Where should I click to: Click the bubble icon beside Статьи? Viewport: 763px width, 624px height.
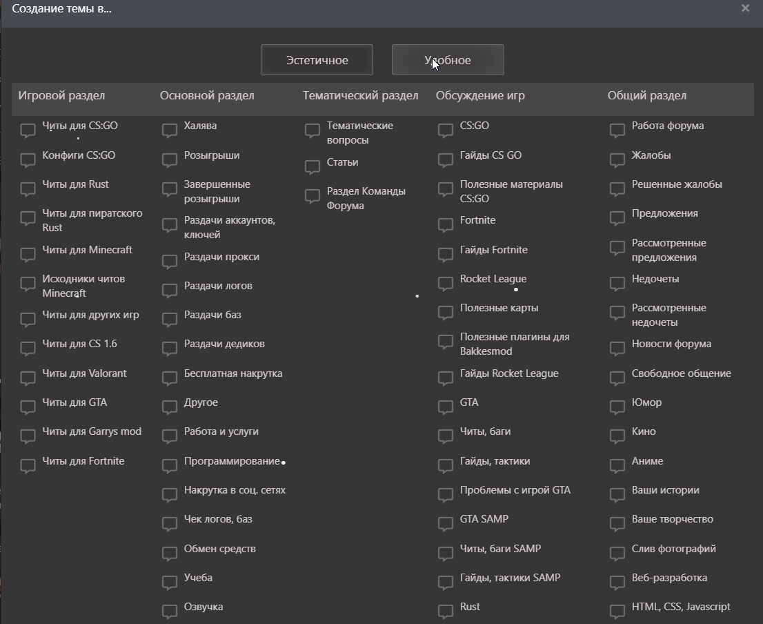tap(313, 167)
